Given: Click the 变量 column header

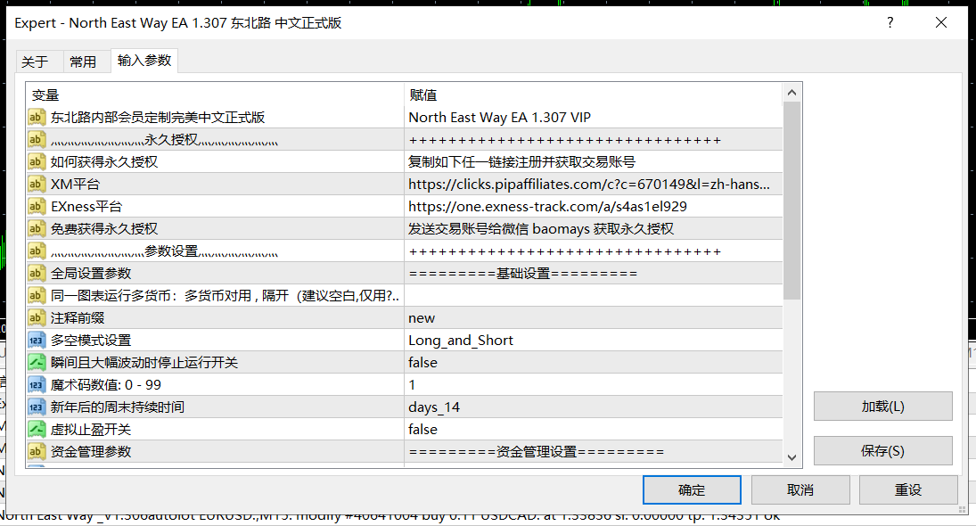Looking at the screenshot, I should pyautogui.click(x=215, y=95).
